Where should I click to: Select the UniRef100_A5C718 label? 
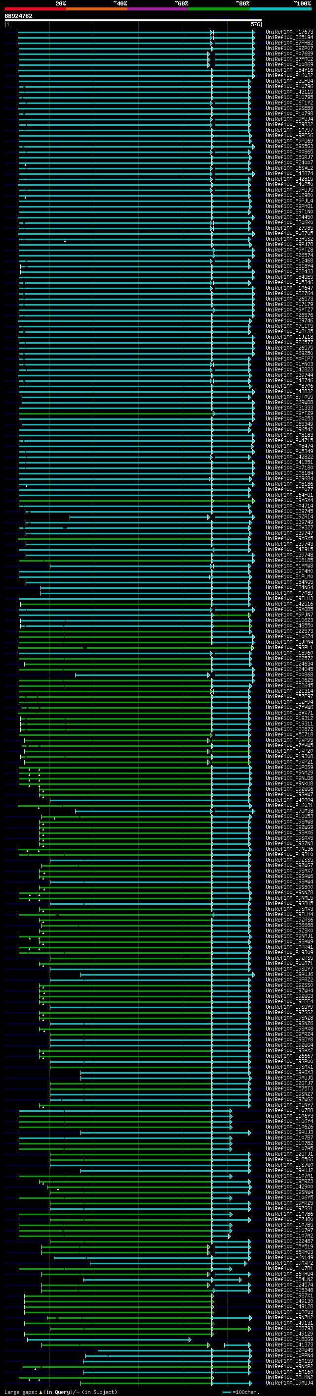(x=289, y=735)
